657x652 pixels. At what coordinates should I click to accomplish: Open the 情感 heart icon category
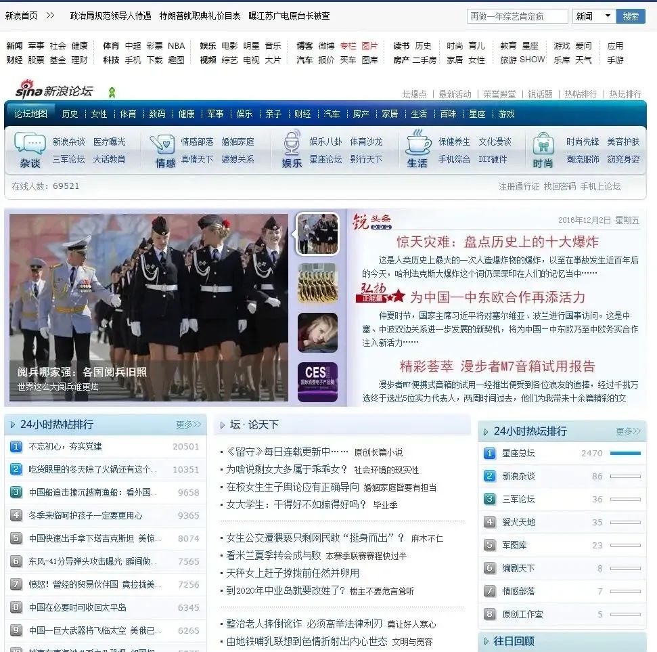[x=162, y=144]
